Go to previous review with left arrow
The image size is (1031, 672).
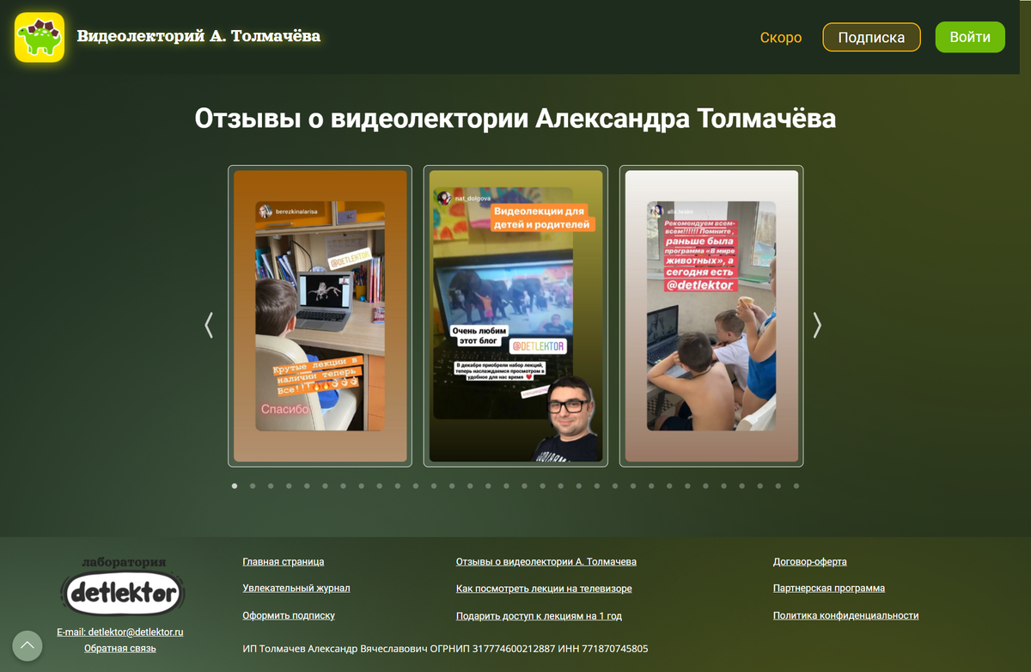coord(209,325)
